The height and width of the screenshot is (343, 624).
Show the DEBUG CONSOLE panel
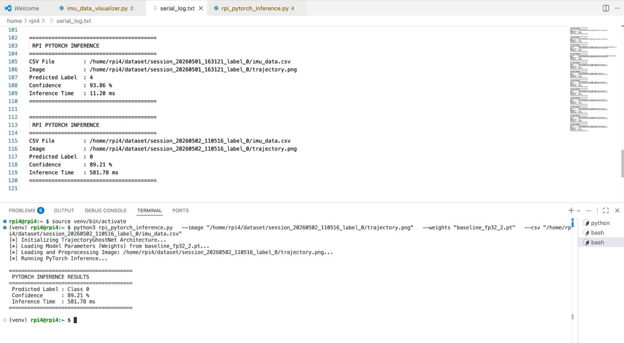[105, 211]
